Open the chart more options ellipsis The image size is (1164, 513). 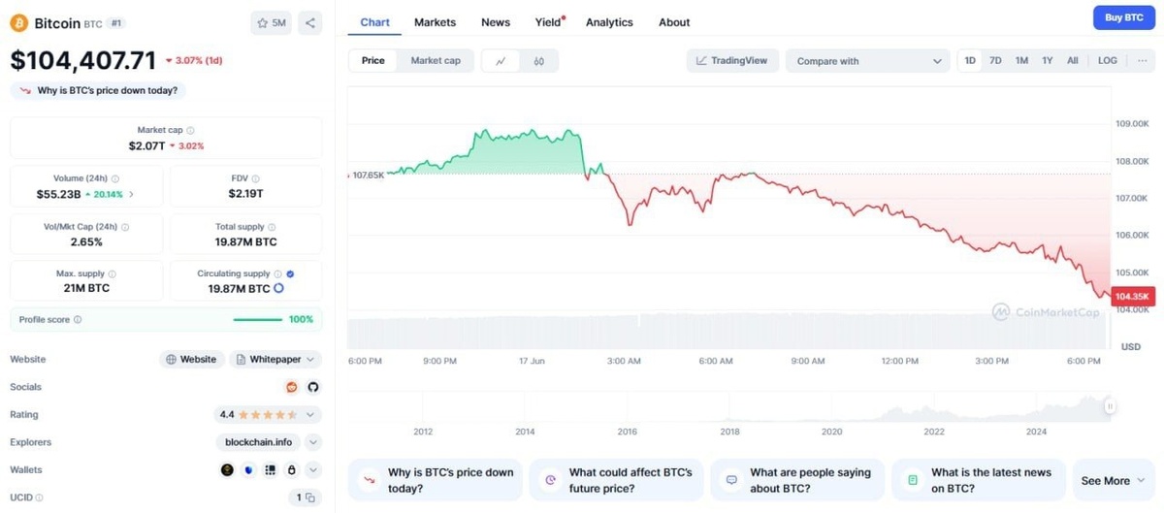click(x=1142, y=61)
